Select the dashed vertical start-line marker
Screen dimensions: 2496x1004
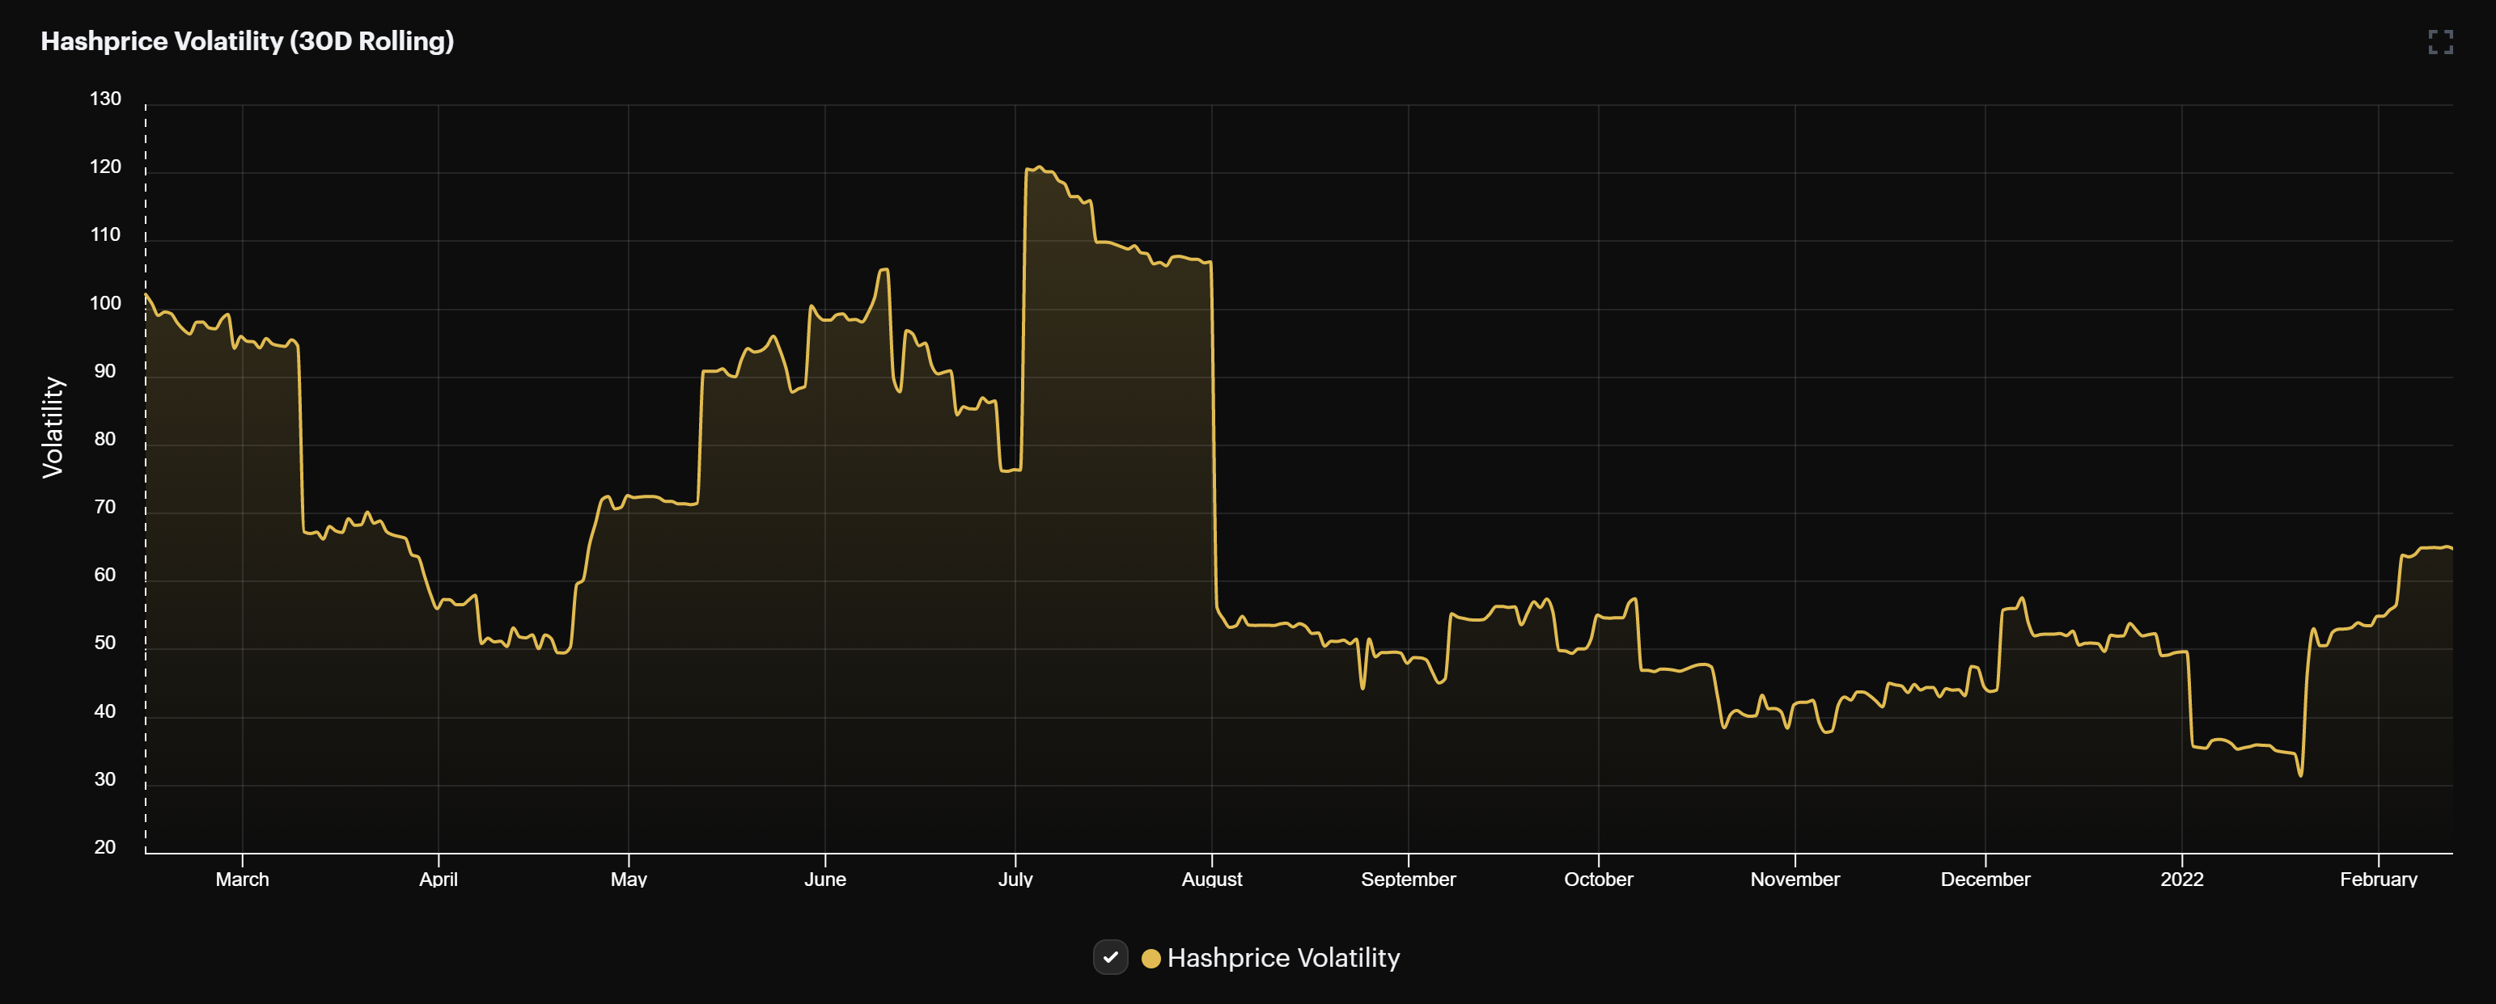[x=146, y=484]
